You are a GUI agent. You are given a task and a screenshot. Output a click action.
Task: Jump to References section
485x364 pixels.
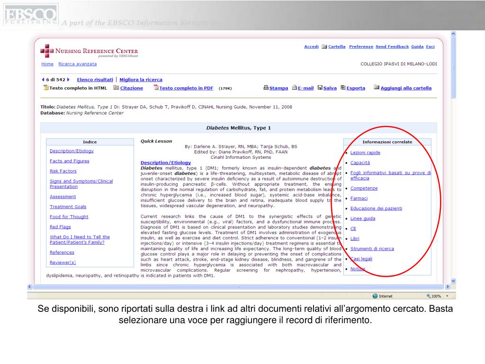(x=62, y=252)
